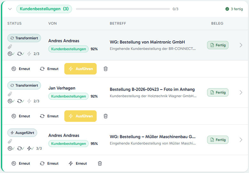Image resolution: width=249 pixels, height=173 pixels.
Task: Click Transformiert status badge in Maintronic row
Action: point(24,38)
